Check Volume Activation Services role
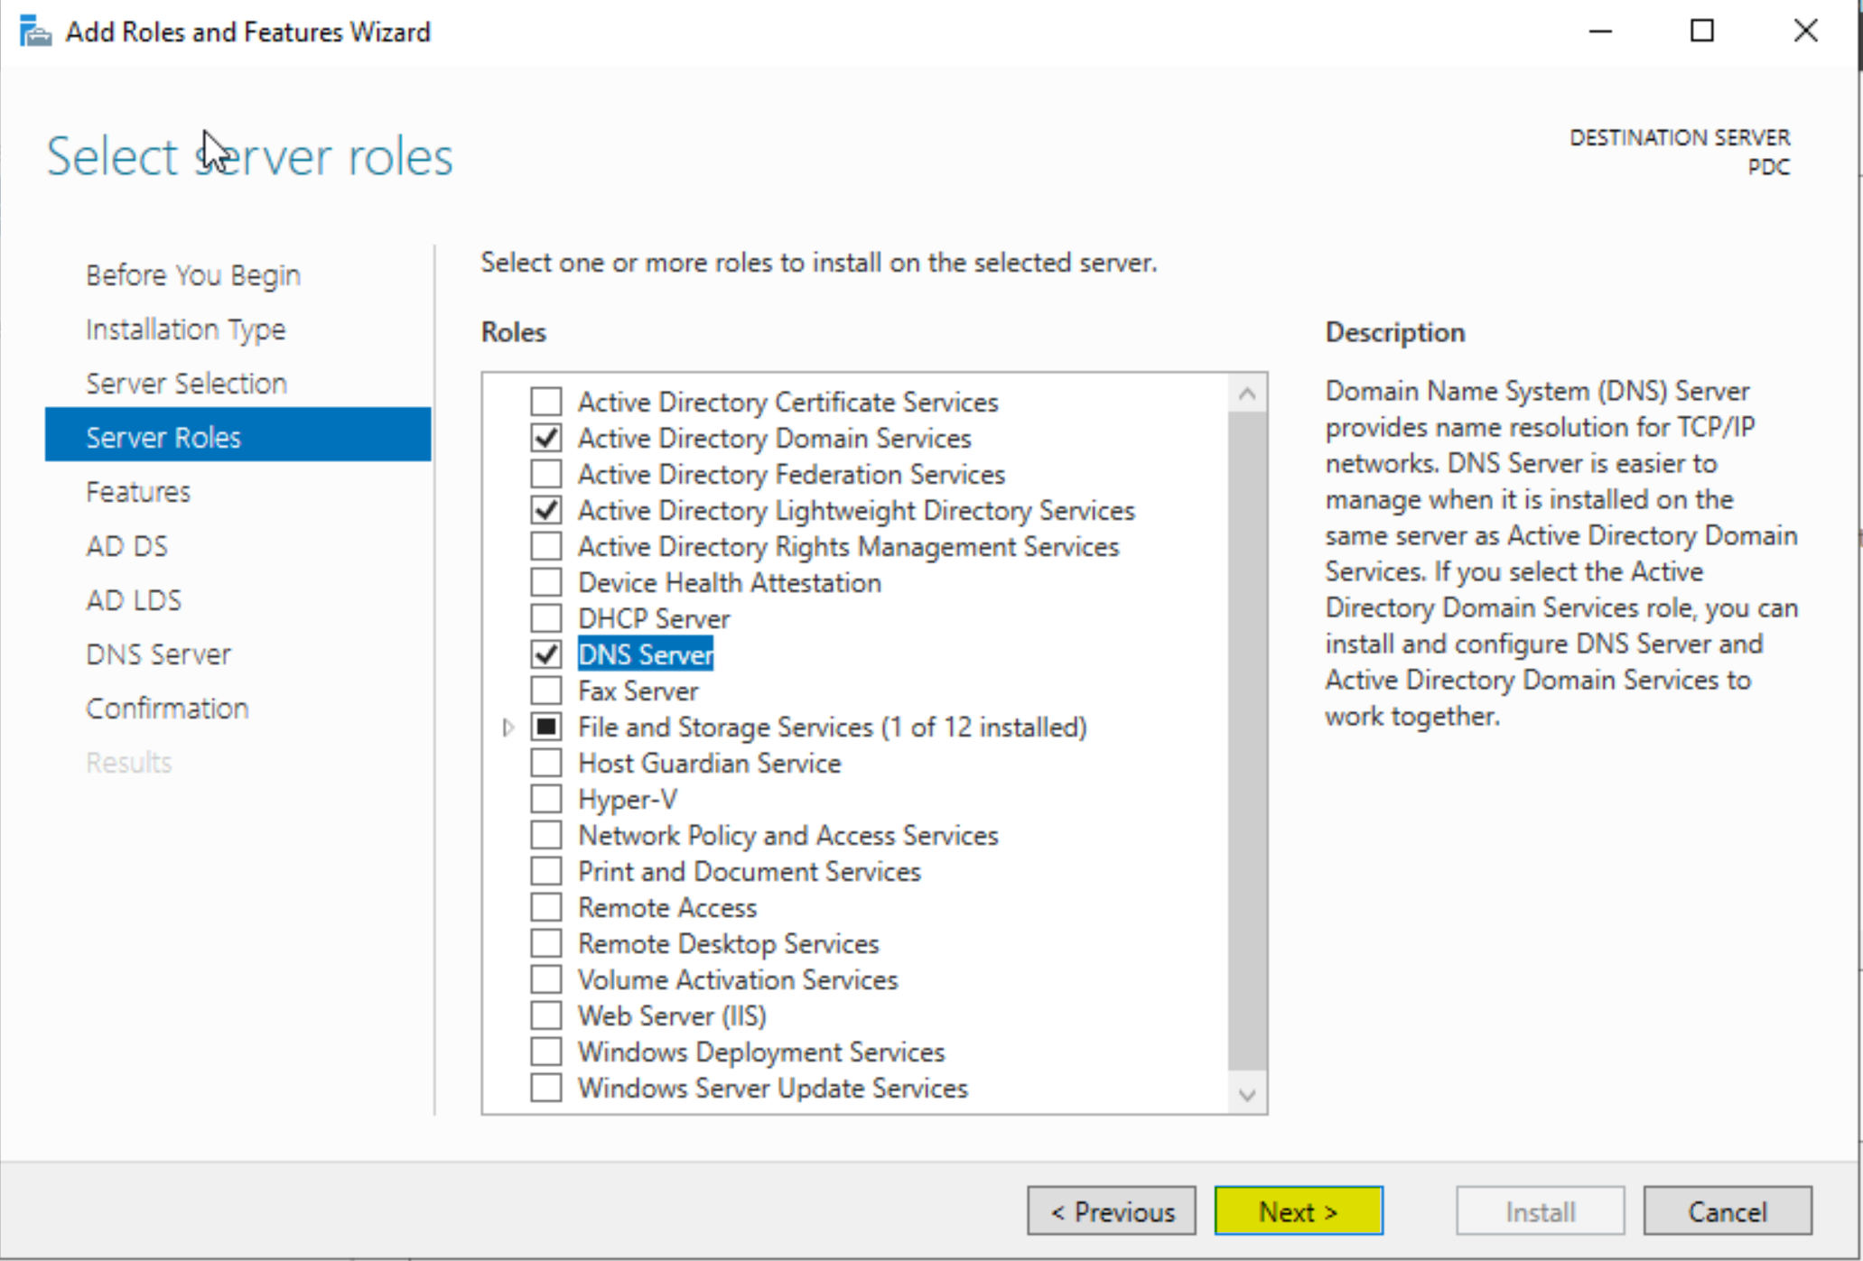This screenshot has height=1261, width=1863. [x=546, y=979]
